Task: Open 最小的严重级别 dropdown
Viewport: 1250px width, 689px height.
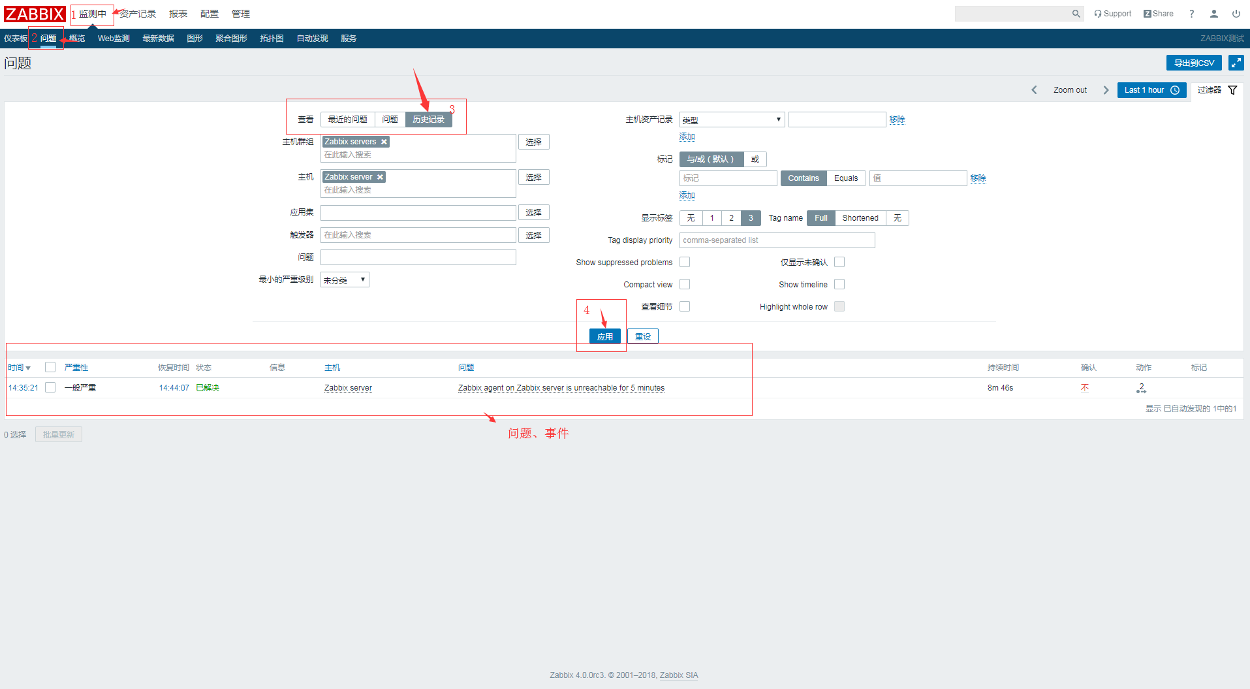Action: [x=345, y=280]
